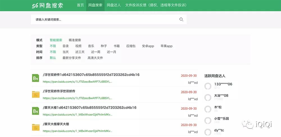
Task: Open user 大浴***08 profile name
Action: [221, 96]
